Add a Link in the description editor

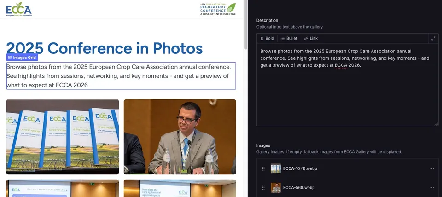coord(311,38)
